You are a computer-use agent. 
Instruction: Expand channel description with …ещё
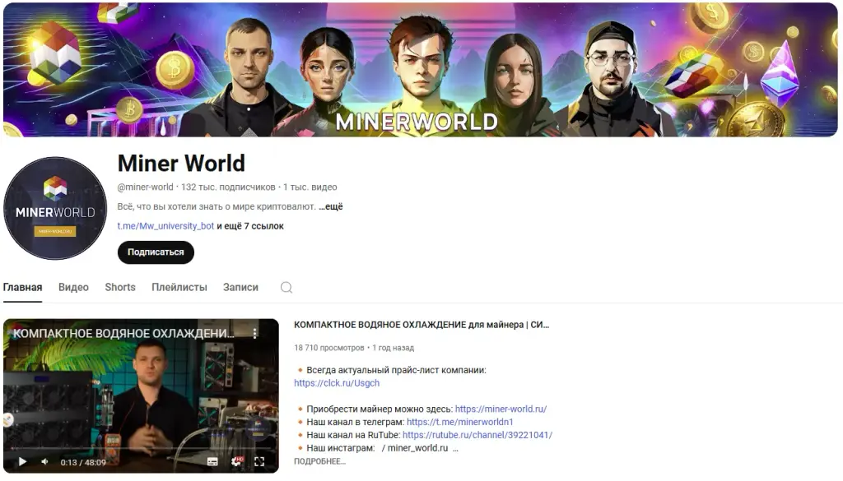click(x=331, y=206)
